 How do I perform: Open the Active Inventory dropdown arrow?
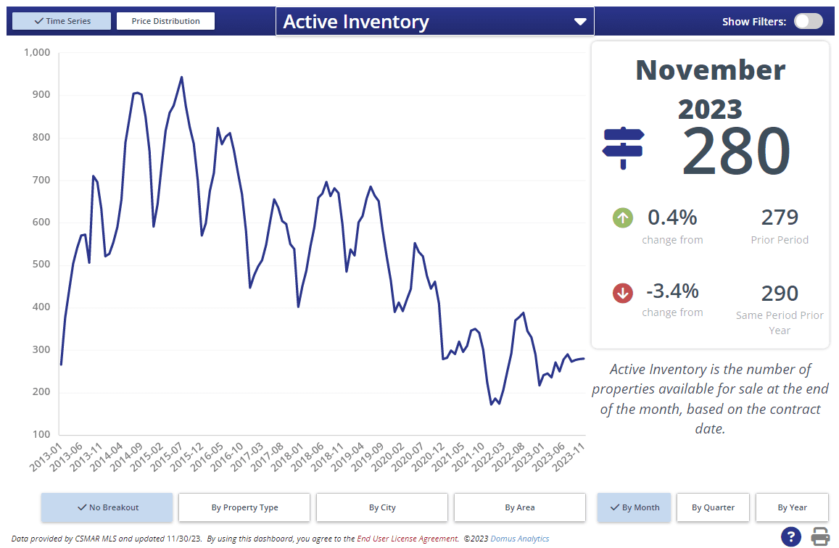pyautogui.click(x=580, y=22)
